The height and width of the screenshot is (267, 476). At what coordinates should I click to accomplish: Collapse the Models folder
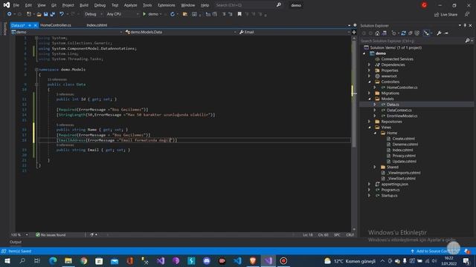[369, 99]
